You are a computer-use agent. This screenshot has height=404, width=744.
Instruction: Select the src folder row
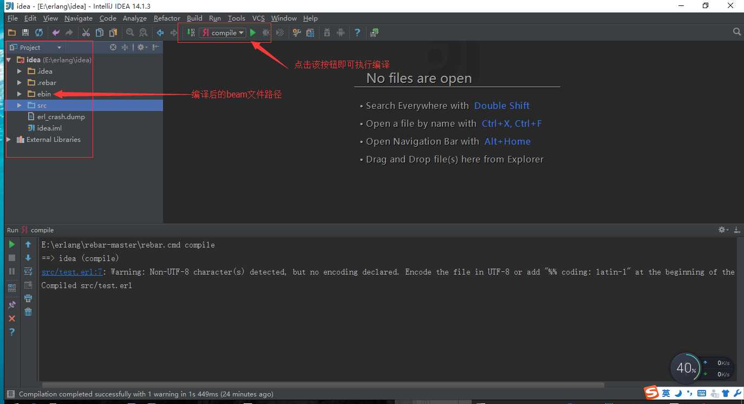(x=83, y=106)
